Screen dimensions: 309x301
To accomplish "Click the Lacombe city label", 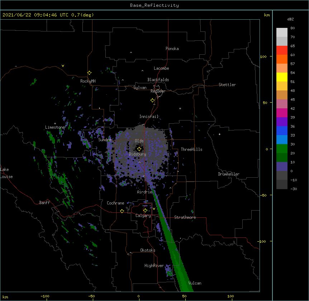I will point(161,68).
